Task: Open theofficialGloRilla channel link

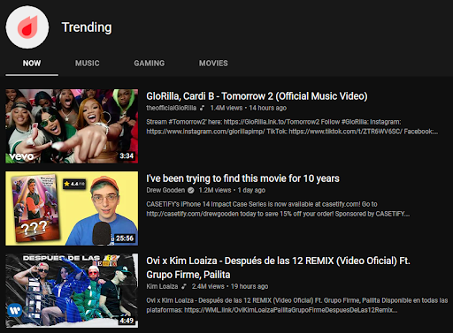Action: (x=172, y=108)
